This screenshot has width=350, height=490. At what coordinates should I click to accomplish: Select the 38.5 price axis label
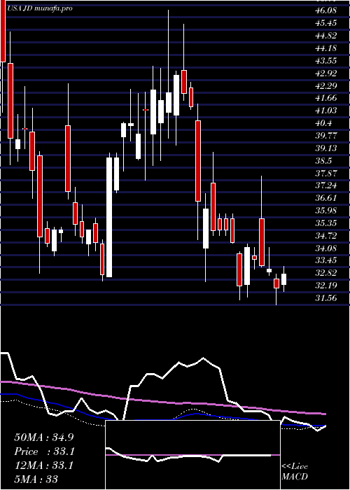coord(323,160)
